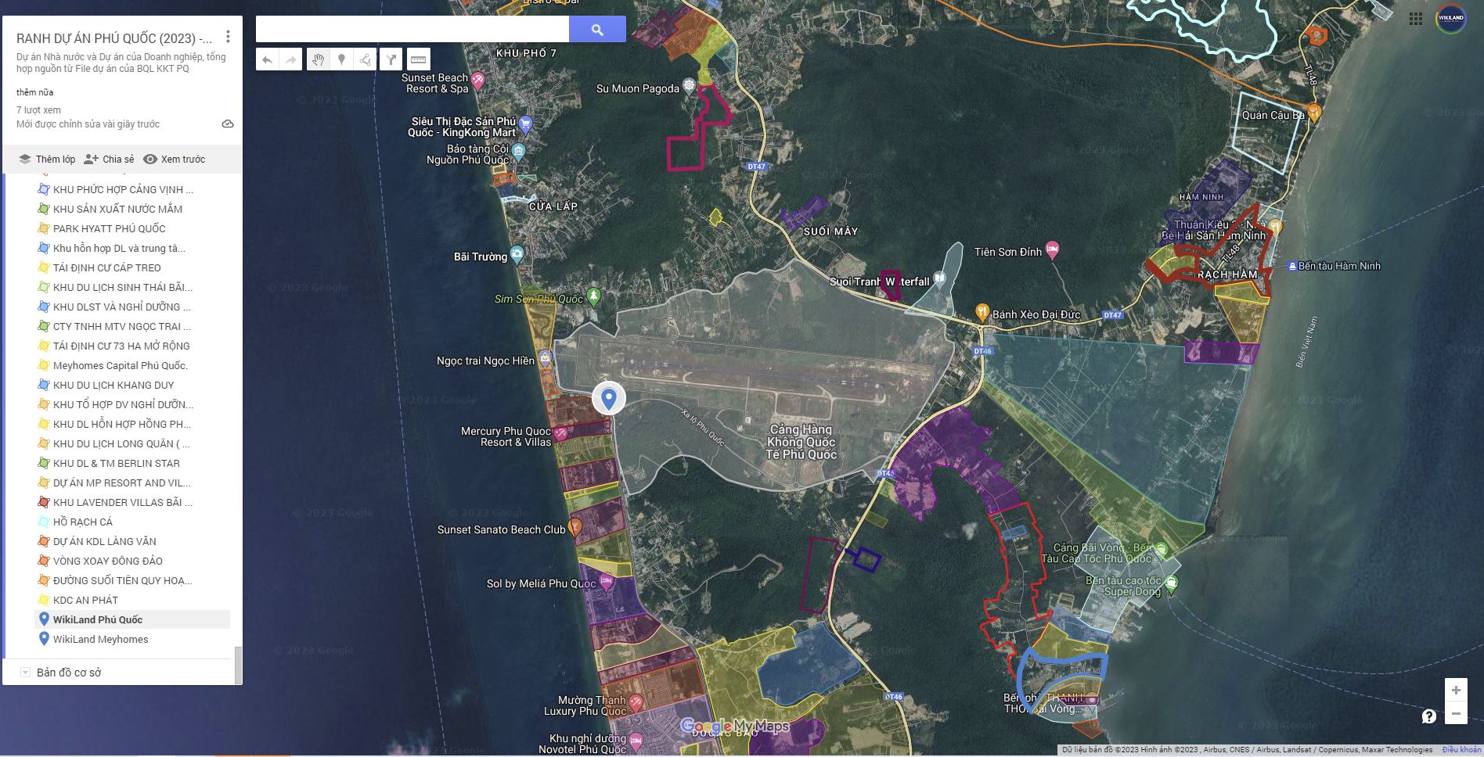Expand the 'Bản đồ cơ sở' dropdown
The height and width of the screenshot is (757, 1484).
25,673
